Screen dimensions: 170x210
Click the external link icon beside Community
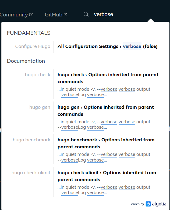click(31, 15)
